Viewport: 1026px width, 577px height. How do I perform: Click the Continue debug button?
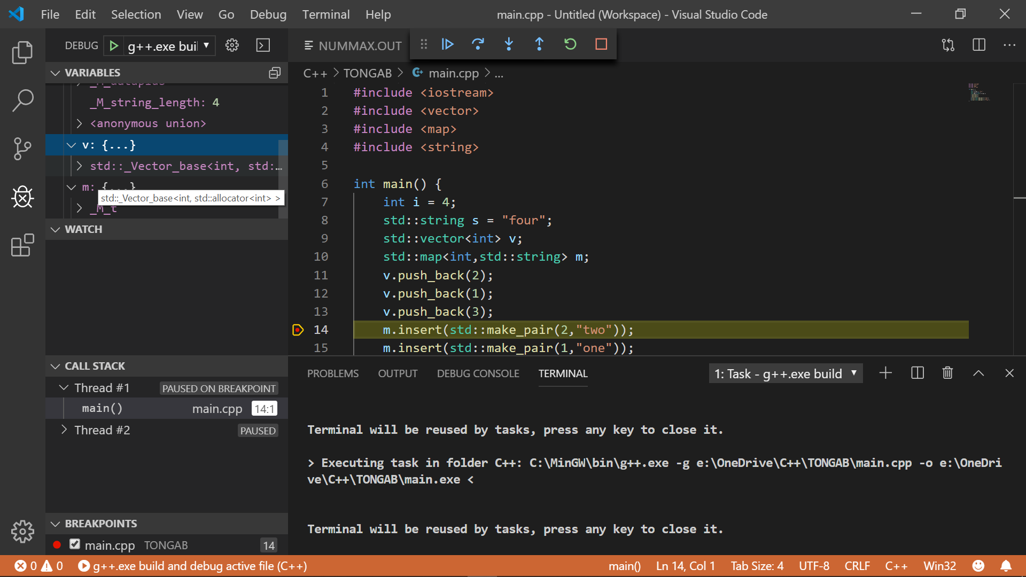pos(448,44)
